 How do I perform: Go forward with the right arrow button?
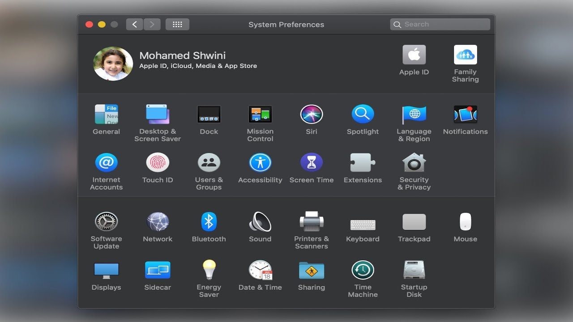(x=152, y=25)
